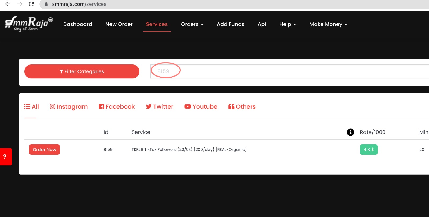The width and height of the screenshot is (429, 217).
Task: Reload the current browser page
Action: pyautogui.click(x=31, y=4)
